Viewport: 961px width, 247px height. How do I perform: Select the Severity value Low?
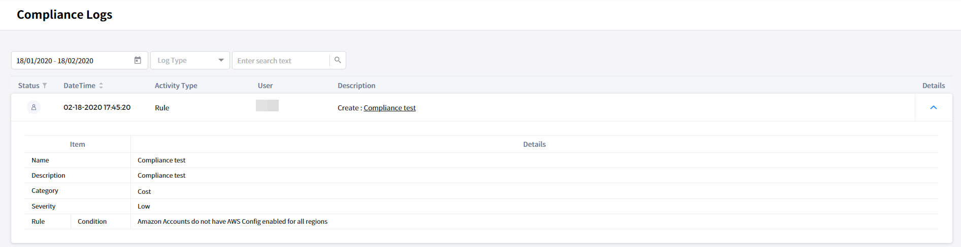[144, 207]
